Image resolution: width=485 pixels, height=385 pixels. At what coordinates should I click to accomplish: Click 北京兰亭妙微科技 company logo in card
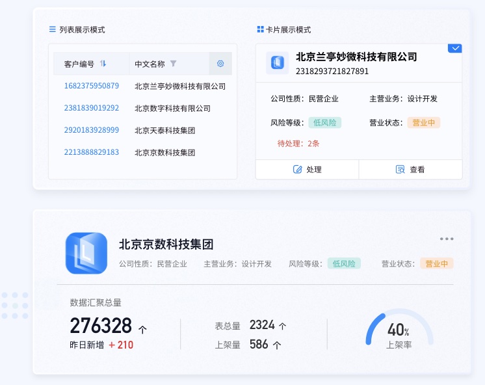pos(278,63)
